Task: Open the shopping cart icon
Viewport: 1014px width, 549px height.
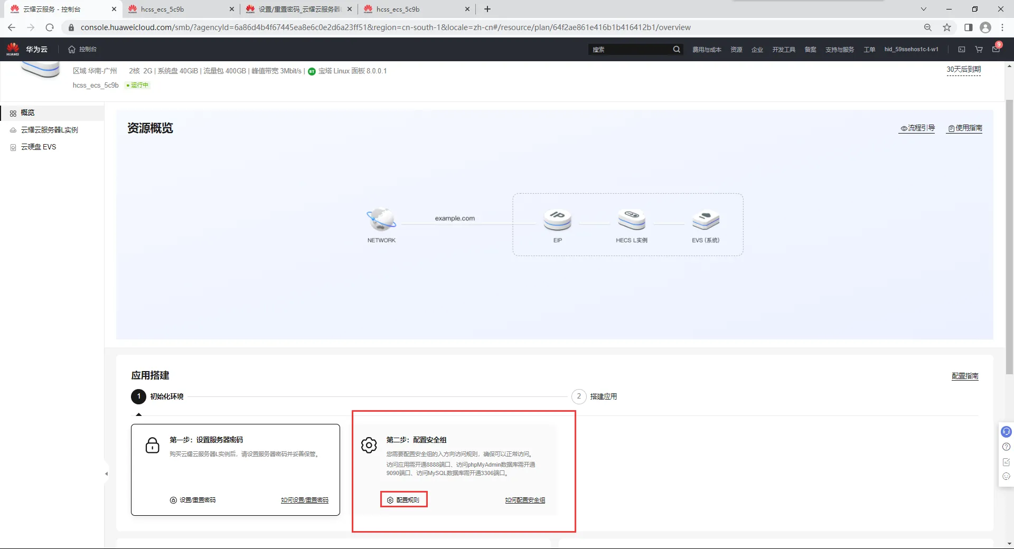Action: point(979,49)
